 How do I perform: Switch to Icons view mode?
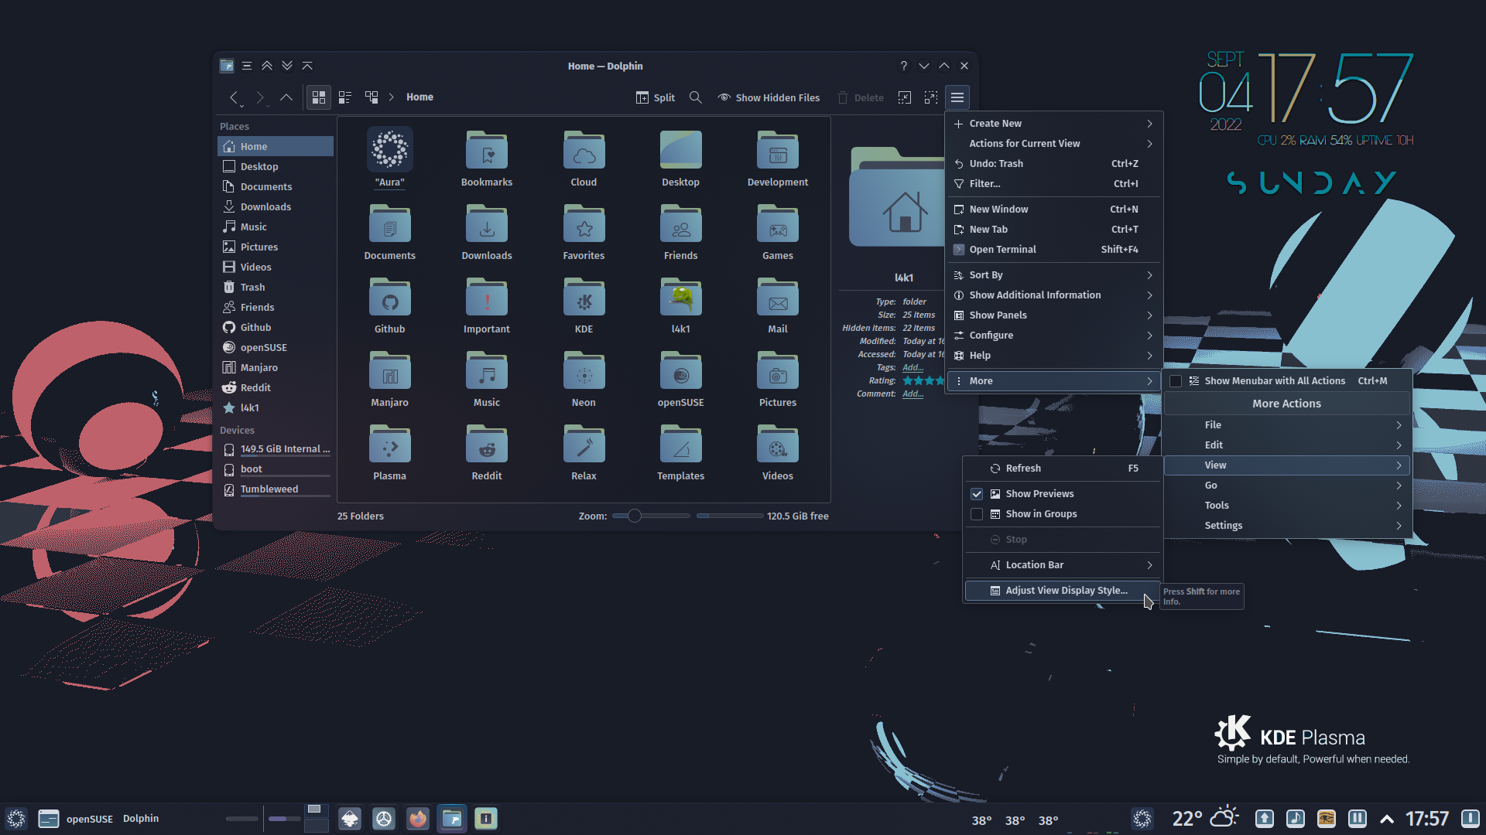(x=319, y=97)
